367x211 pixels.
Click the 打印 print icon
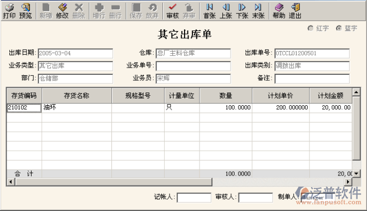click(9, 11)
